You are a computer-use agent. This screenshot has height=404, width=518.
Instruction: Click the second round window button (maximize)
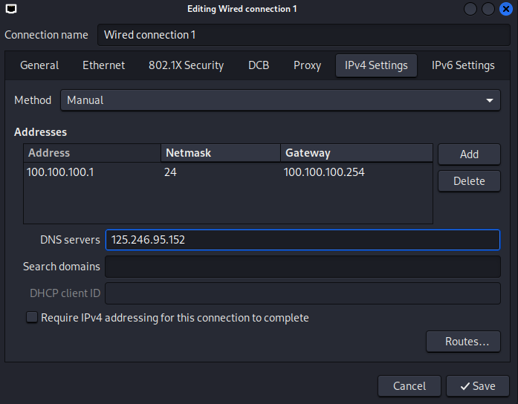coord(488,9)
